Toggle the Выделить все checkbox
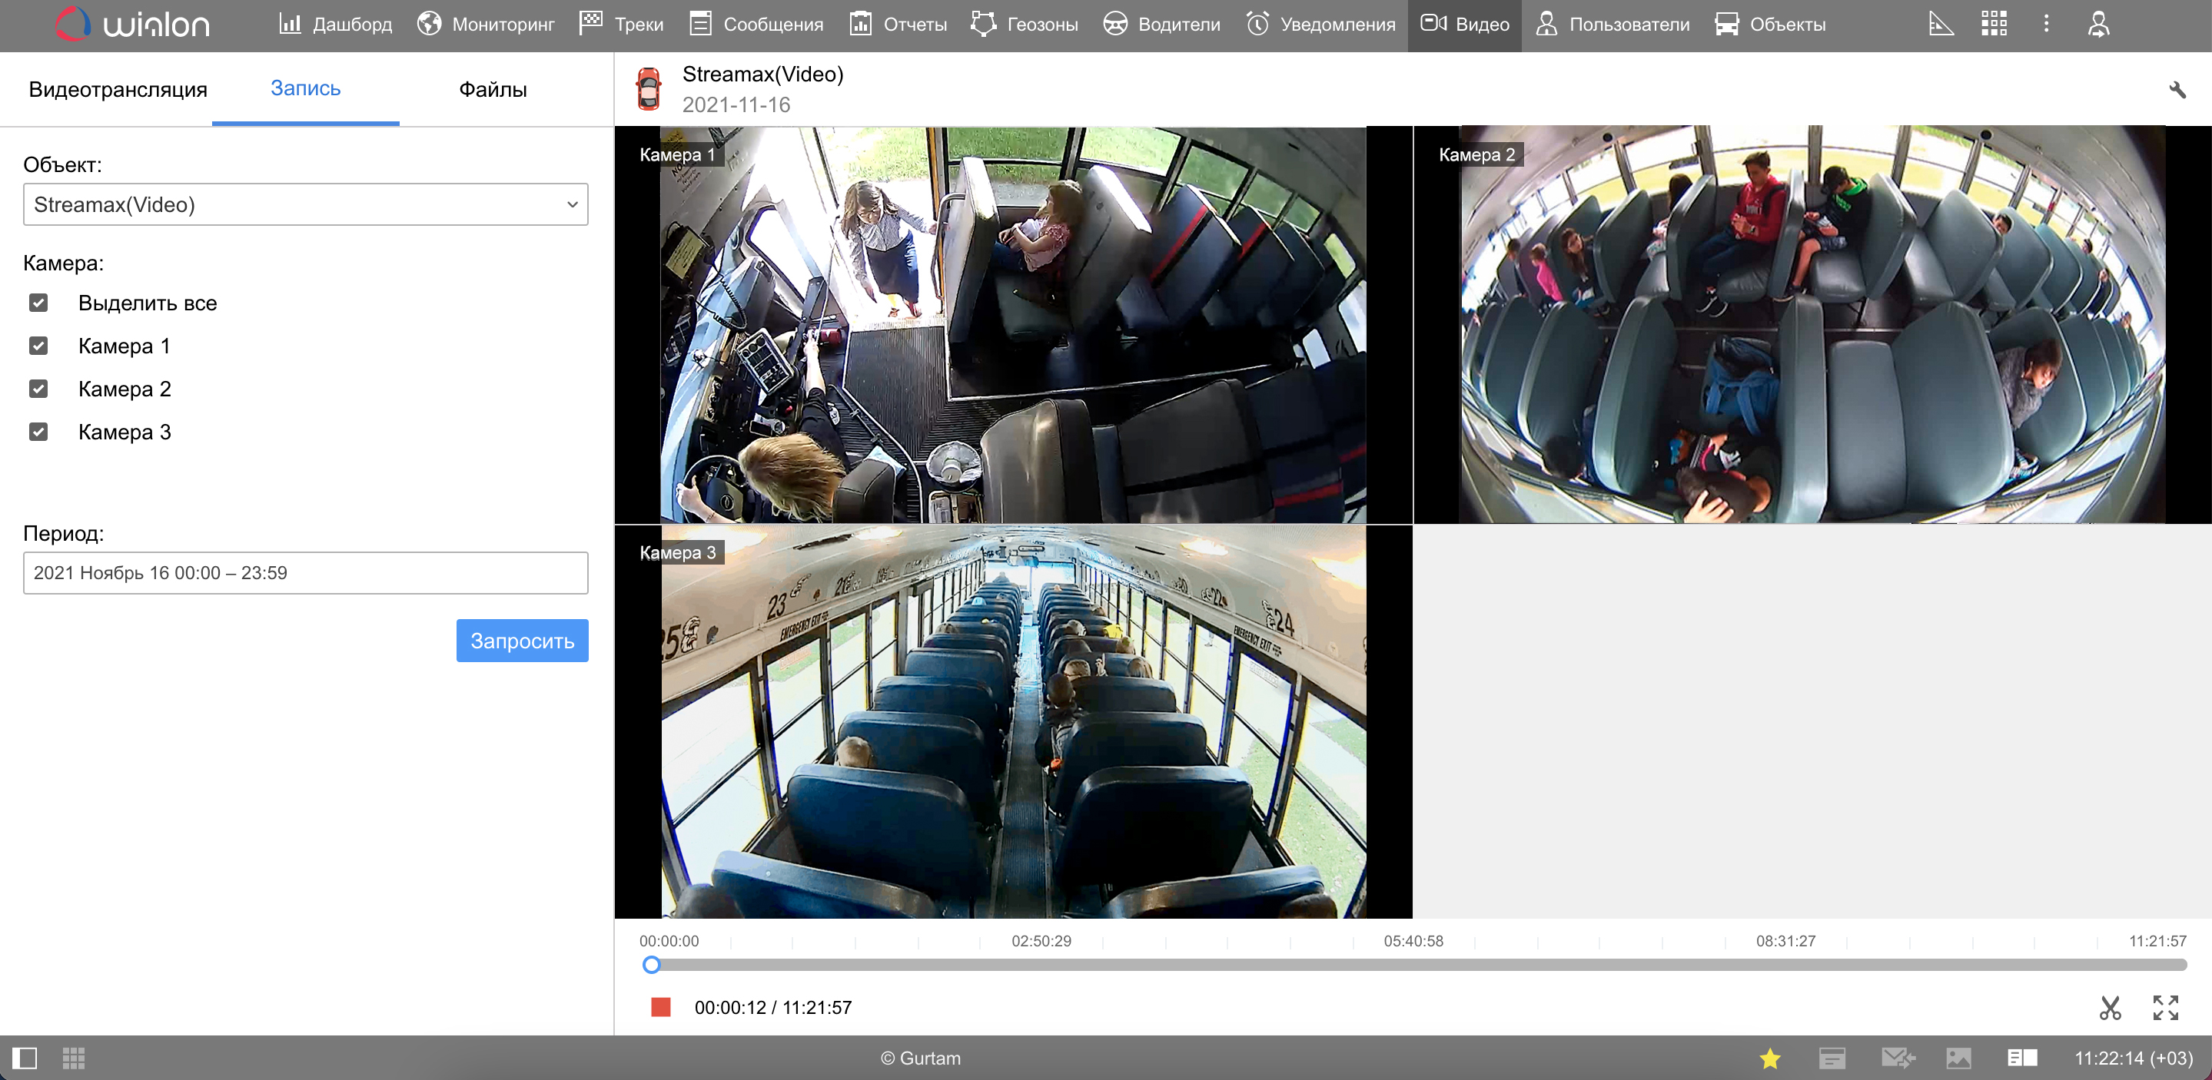This screenshot has height=1080, width=2212. point(38,302)
